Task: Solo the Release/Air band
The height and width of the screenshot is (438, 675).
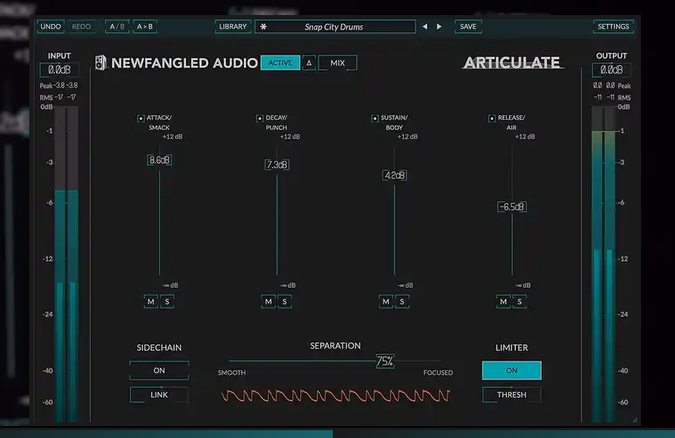Action: 519,302
